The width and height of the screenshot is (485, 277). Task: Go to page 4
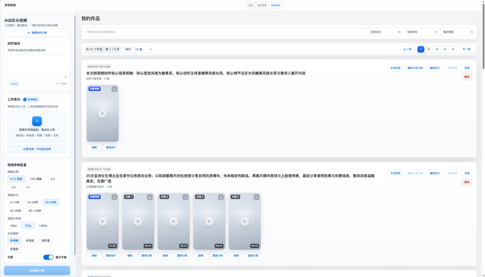point(445,49)
